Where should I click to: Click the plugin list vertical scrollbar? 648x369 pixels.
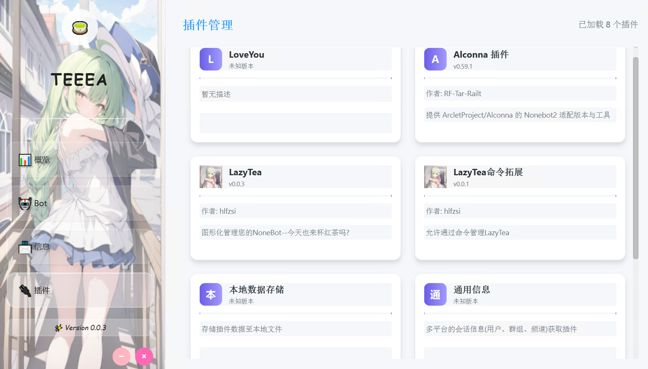pos(636,158)
